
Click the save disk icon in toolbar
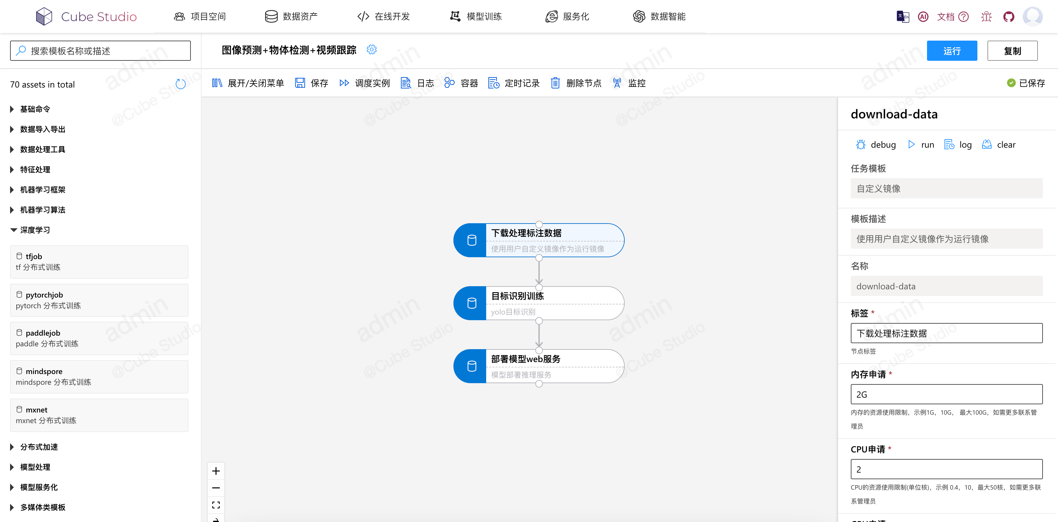tap(300, 83)
